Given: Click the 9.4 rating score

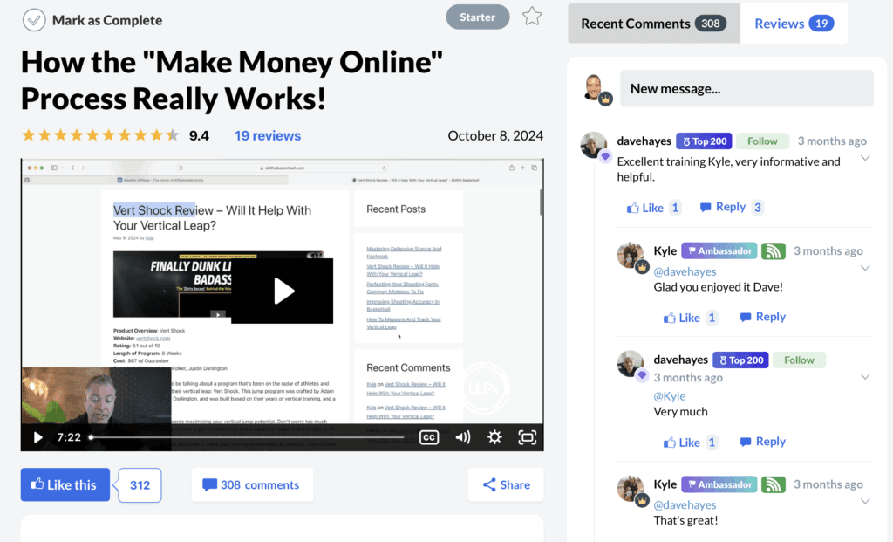Looking at the screenshot, I should (x=199, y=135).
